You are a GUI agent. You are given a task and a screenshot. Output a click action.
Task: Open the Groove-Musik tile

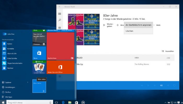[53, 30]
